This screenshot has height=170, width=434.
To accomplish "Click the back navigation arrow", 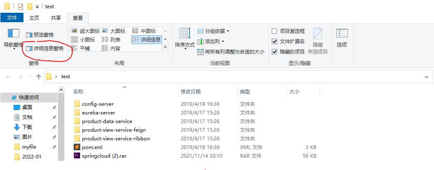I will pos(8,77).
